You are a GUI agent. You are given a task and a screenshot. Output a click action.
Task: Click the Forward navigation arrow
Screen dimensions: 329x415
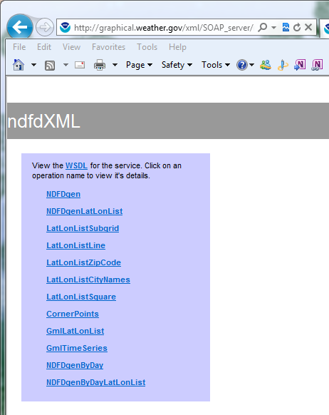click(45, 27)
